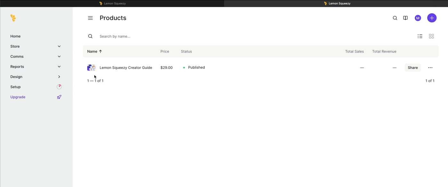This screenshot has height=187, width=448.
Task: Click the Upgrade link in sidebar
Action: coord(18,97)
